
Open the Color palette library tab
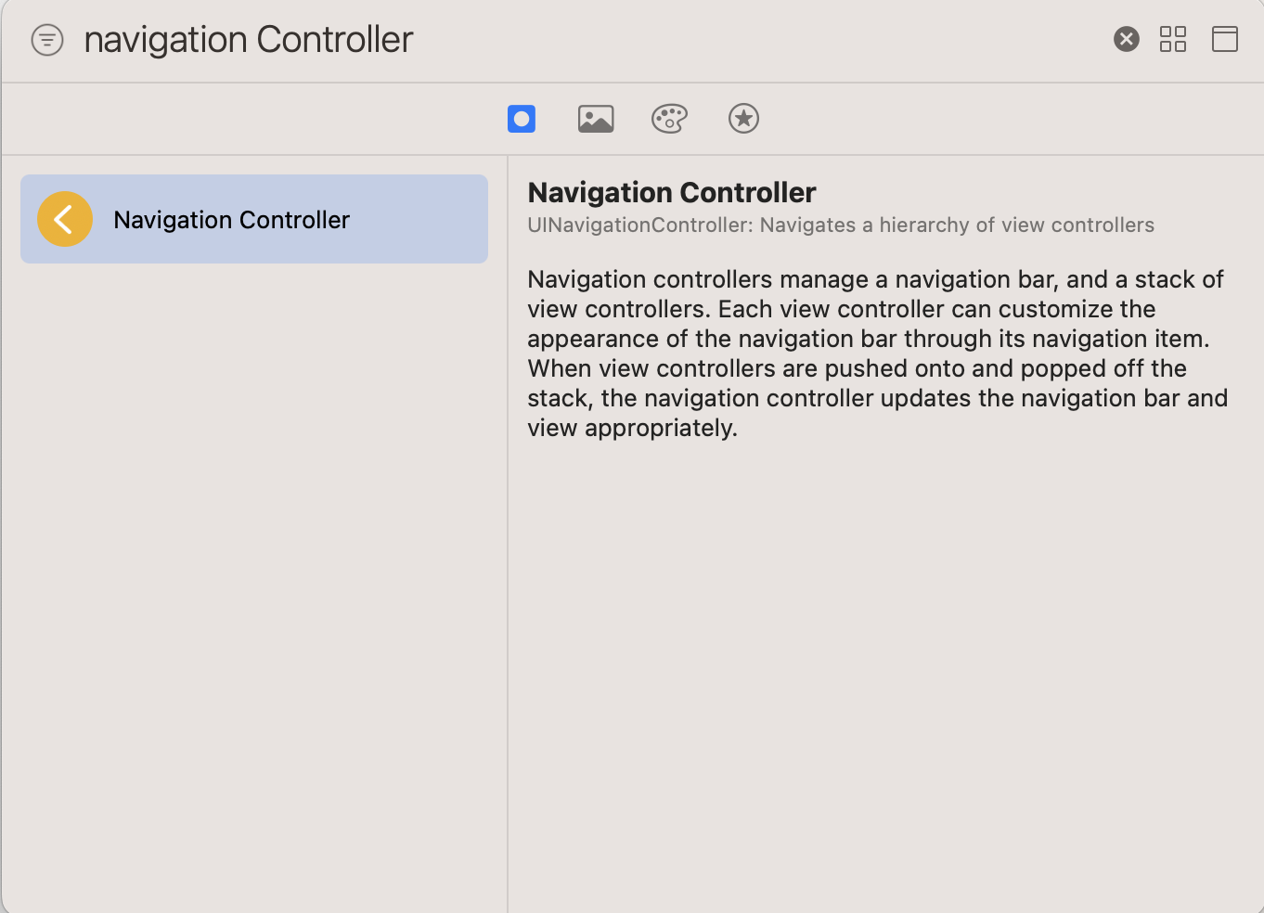click(669, 119)
